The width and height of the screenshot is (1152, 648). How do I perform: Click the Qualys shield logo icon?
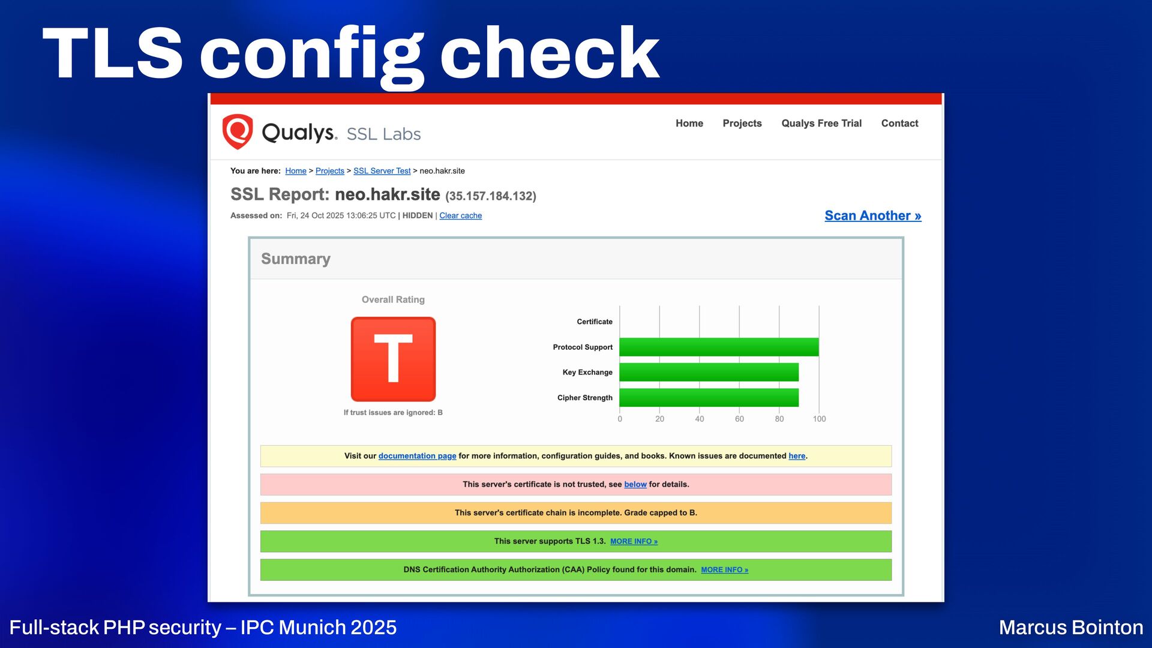click(238, 131)
